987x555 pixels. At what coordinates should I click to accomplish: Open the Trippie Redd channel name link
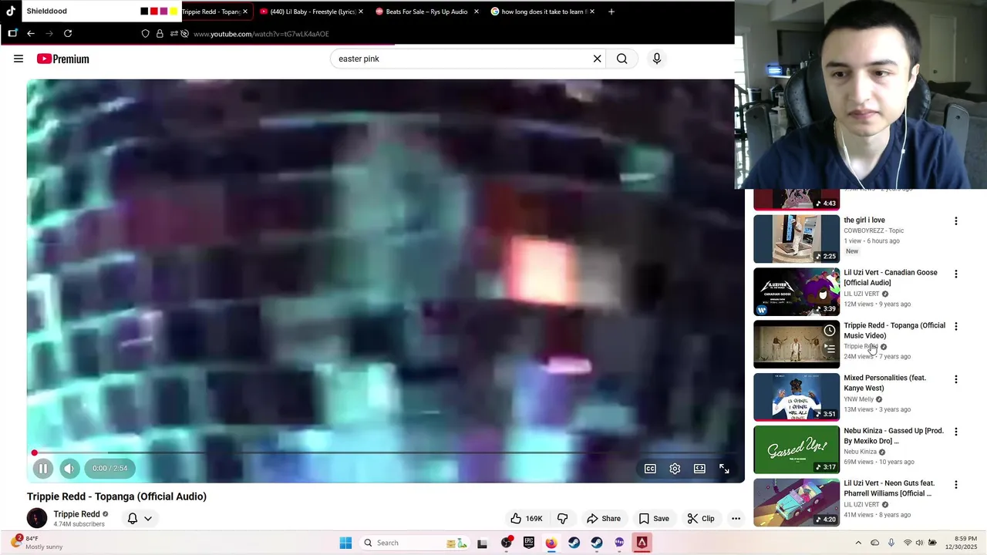click(x=76, y=514)
